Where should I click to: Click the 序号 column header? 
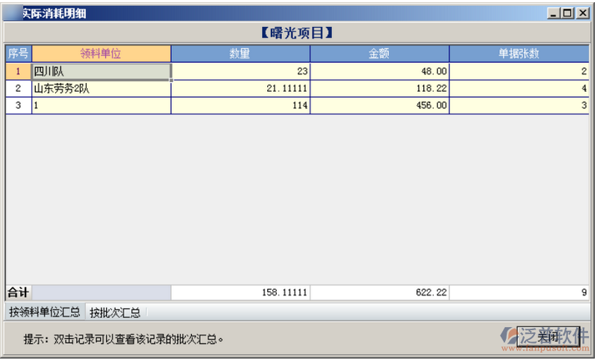pyautogui.click(x=18, y=53)
